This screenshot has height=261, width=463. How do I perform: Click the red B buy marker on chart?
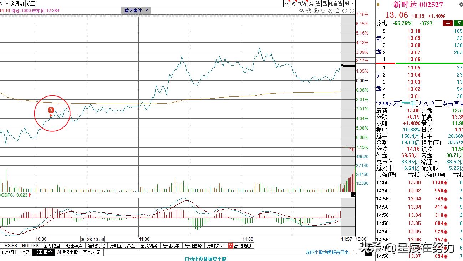click(51, 110)
